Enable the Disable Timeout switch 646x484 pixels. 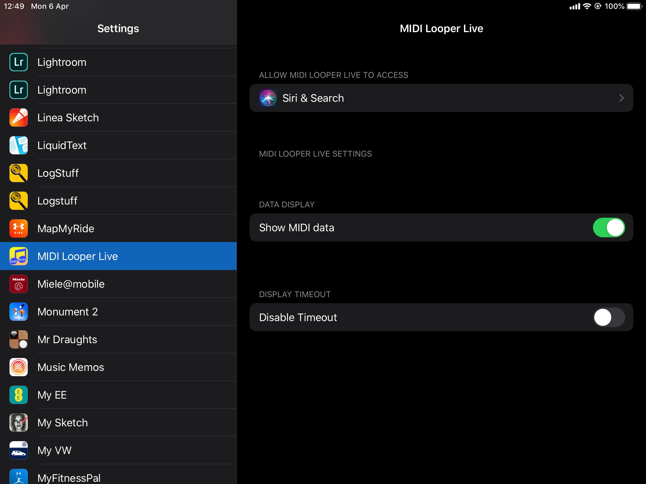coord(608,317)
